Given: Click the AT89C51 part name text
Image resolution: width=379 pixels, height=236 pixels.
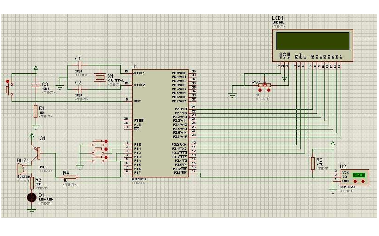Looking at the screenshot, I should (x=139, y=179).
